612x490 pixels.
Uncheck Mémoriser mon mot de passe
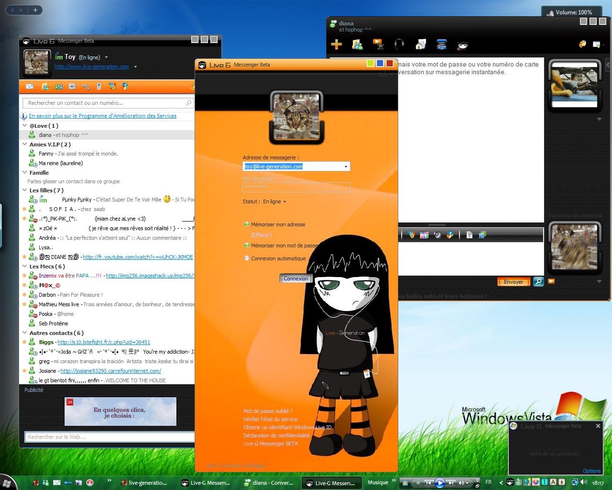click(247, 245)
